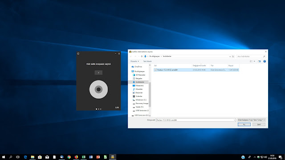
Task: Click the disc image file select arrow button
Action: 98,73
